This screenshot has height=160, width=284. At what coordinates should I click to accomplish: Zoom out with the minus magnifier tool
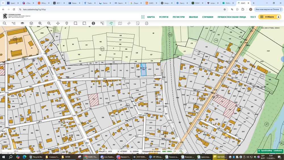[x=49, y=23]
